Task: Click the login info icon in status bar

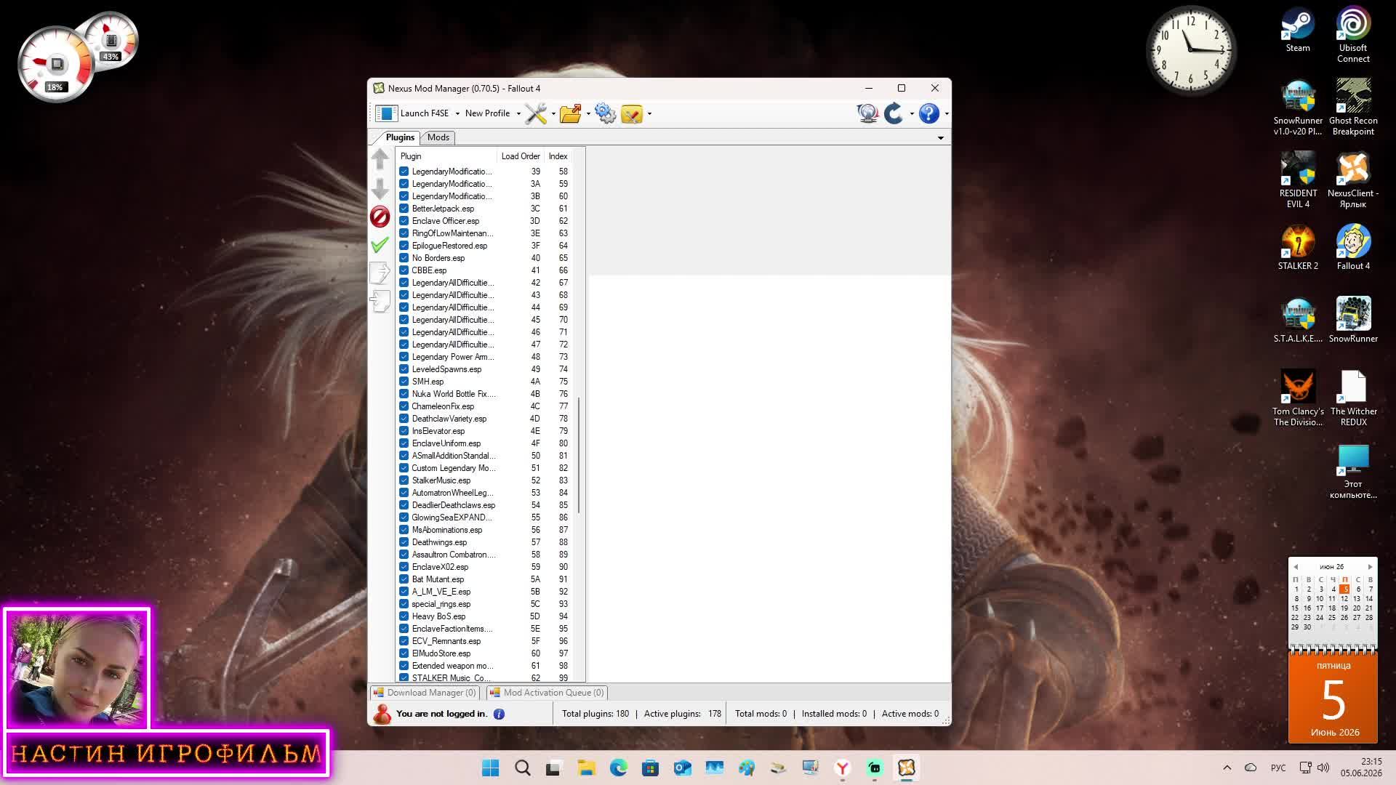Action: 499,714
